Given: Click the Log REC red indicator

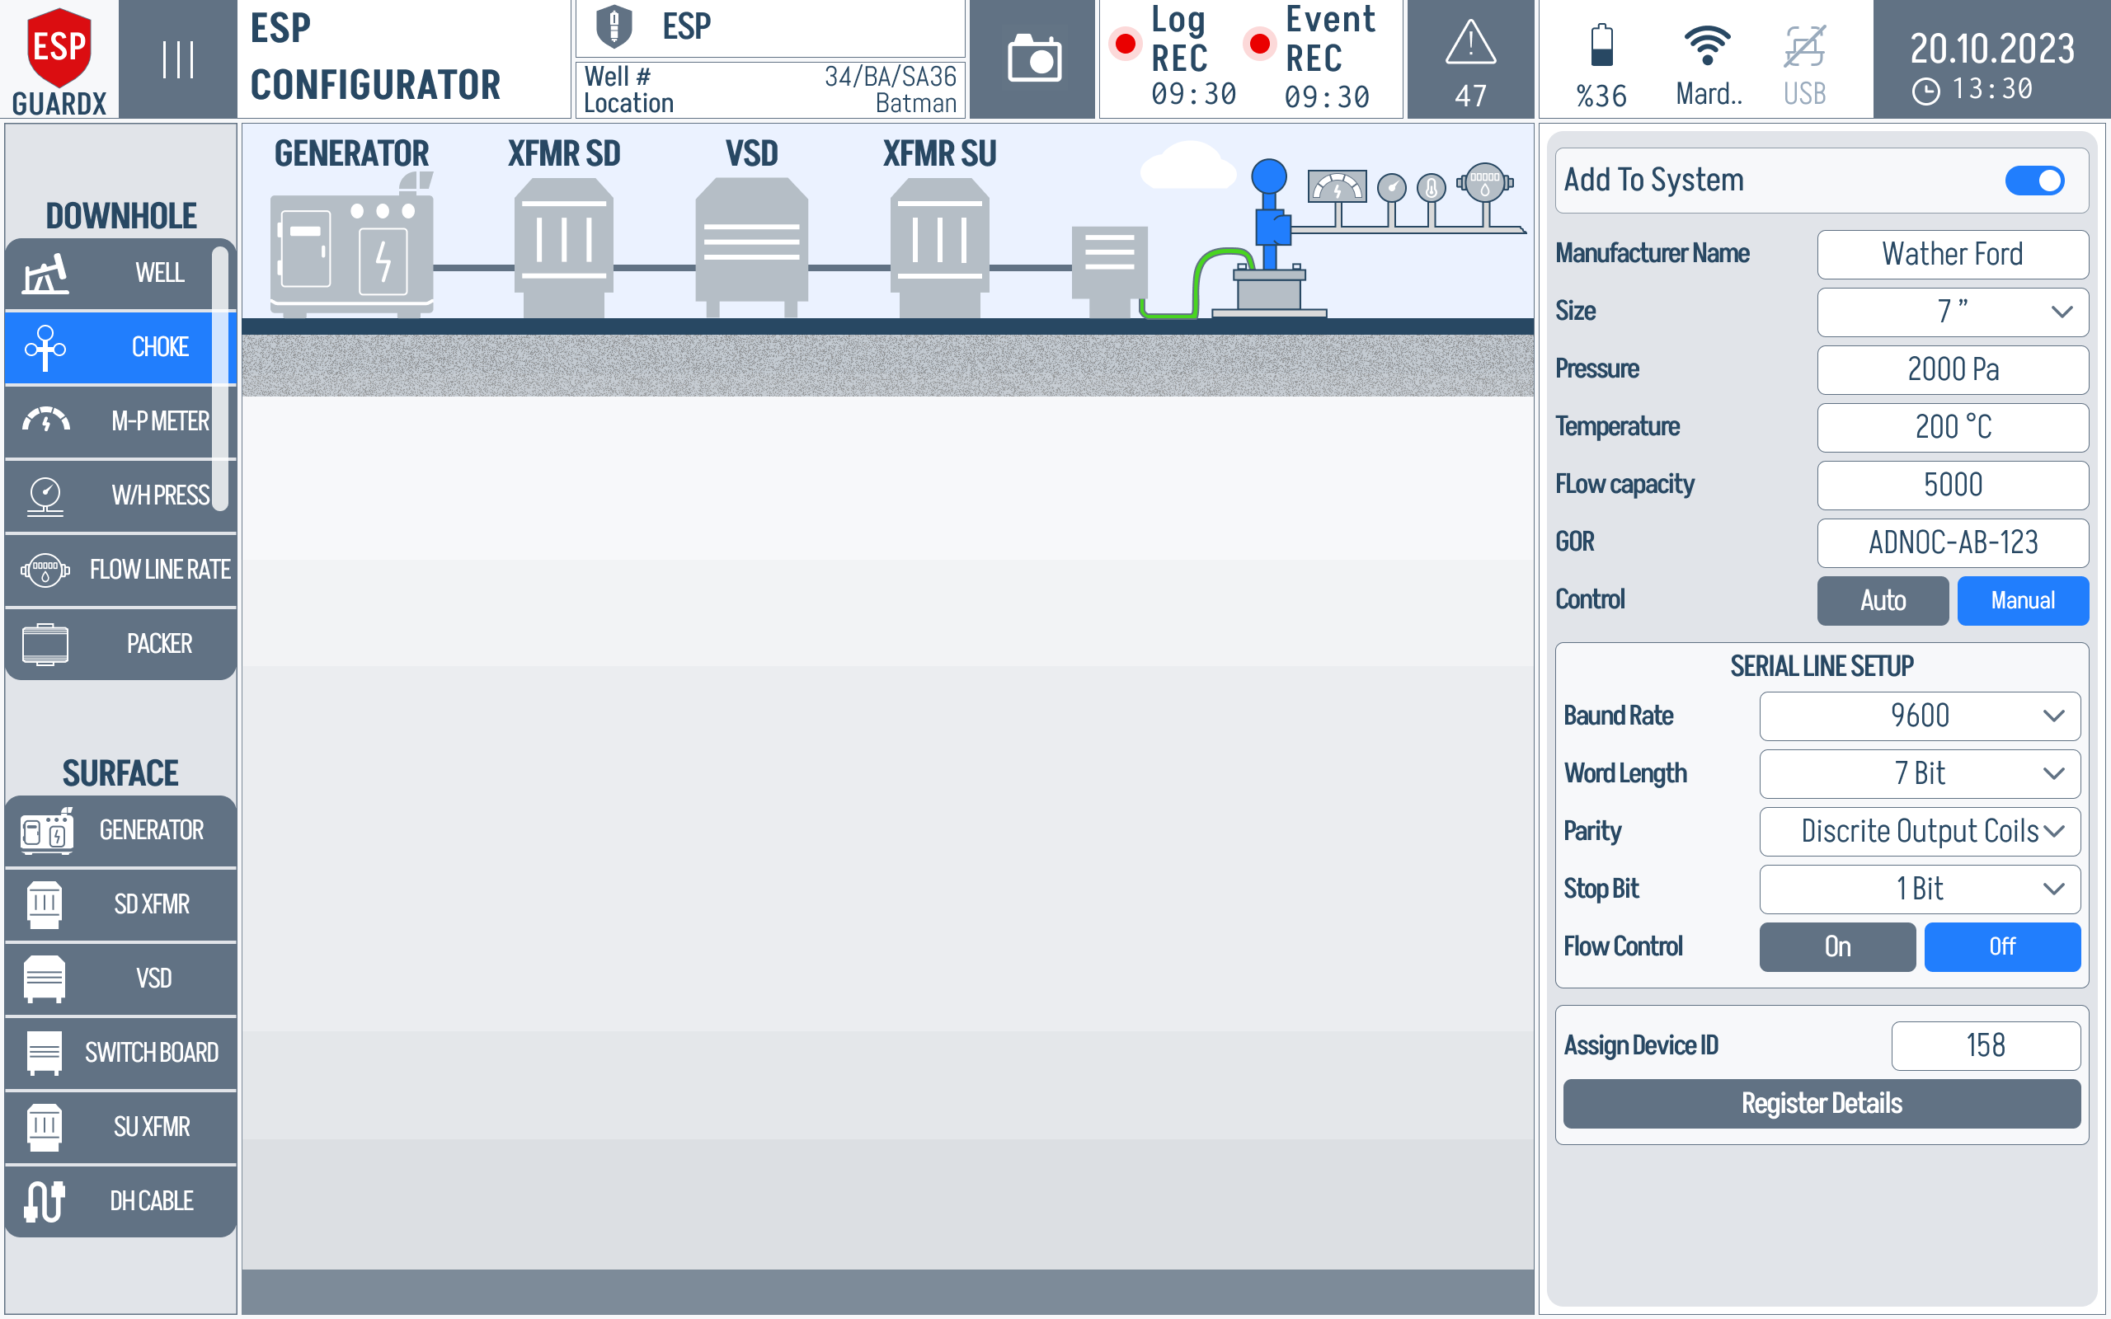Looking at the screenshot, I should (1126, 42).
